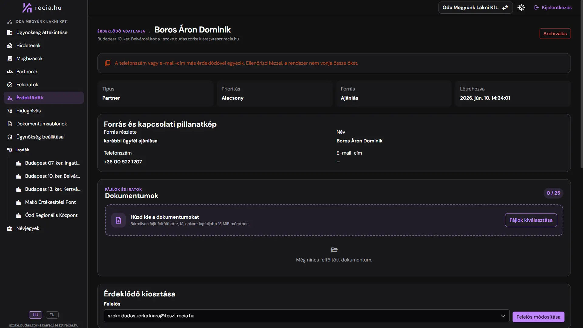Click the Archiválás button
Screen dimensions: 583x328
point(555,34)
